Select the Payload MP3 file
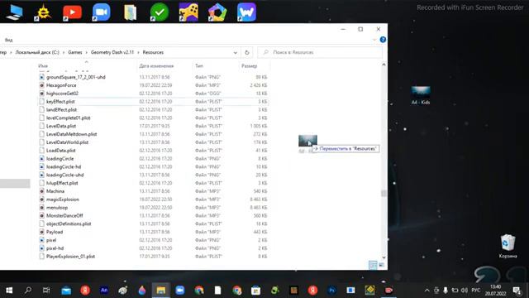This screenshot has height=298, width=529. pos(55,232)
